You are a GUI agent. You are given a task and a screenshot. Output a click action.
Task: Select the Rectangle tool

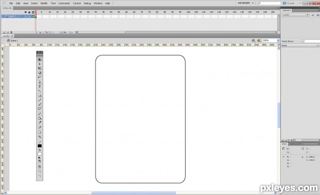click(39, 95)
